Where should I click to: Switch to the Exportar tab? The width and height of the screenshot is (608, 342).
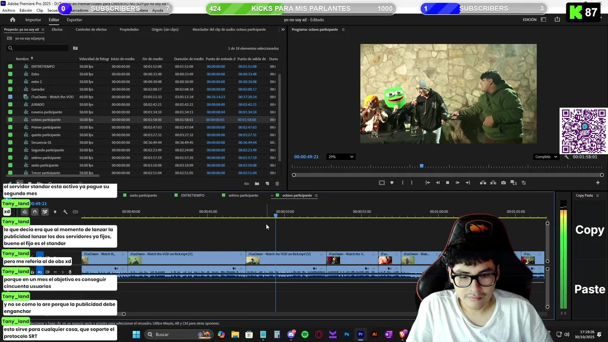pos(74,19)
